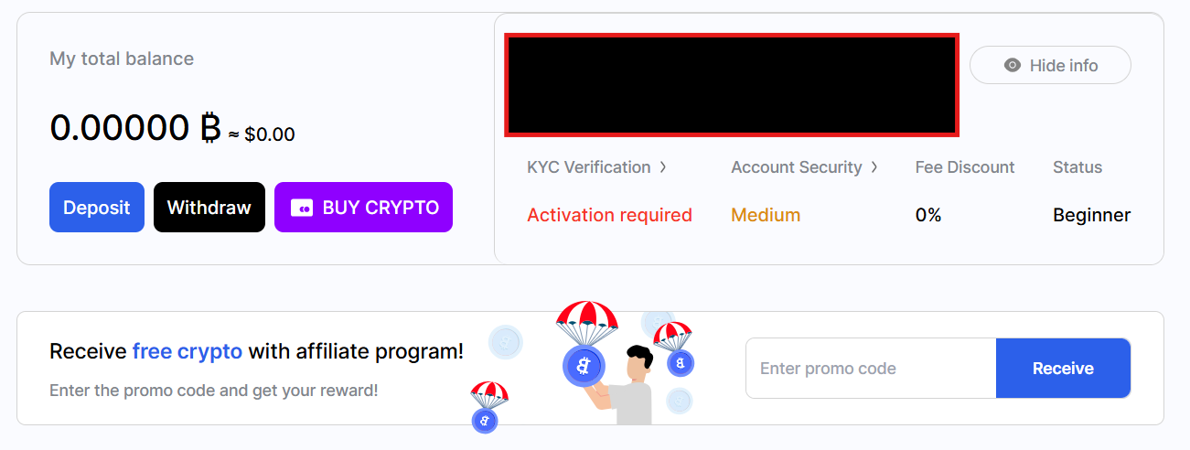Click the 0% fee discount value
The height and width of the screenshot is (450, 1190).
point(928,215)
